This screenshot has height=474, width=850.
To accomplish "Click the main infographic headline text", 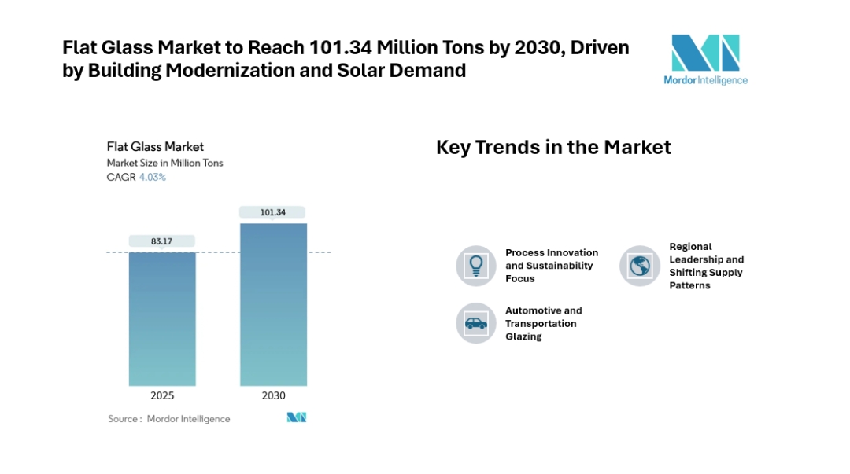I will pyautogui.click(x=346, y=59).
